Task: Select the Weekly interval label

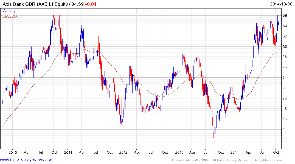Action: (9, 11)
